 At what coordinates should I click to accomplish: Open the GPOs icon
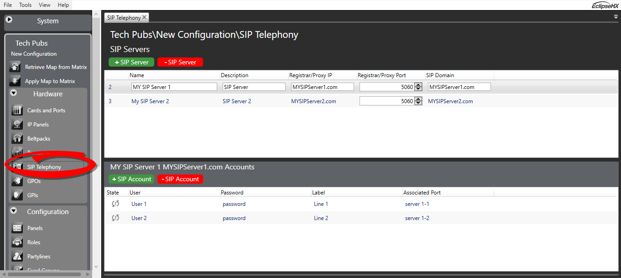point(17,181)
